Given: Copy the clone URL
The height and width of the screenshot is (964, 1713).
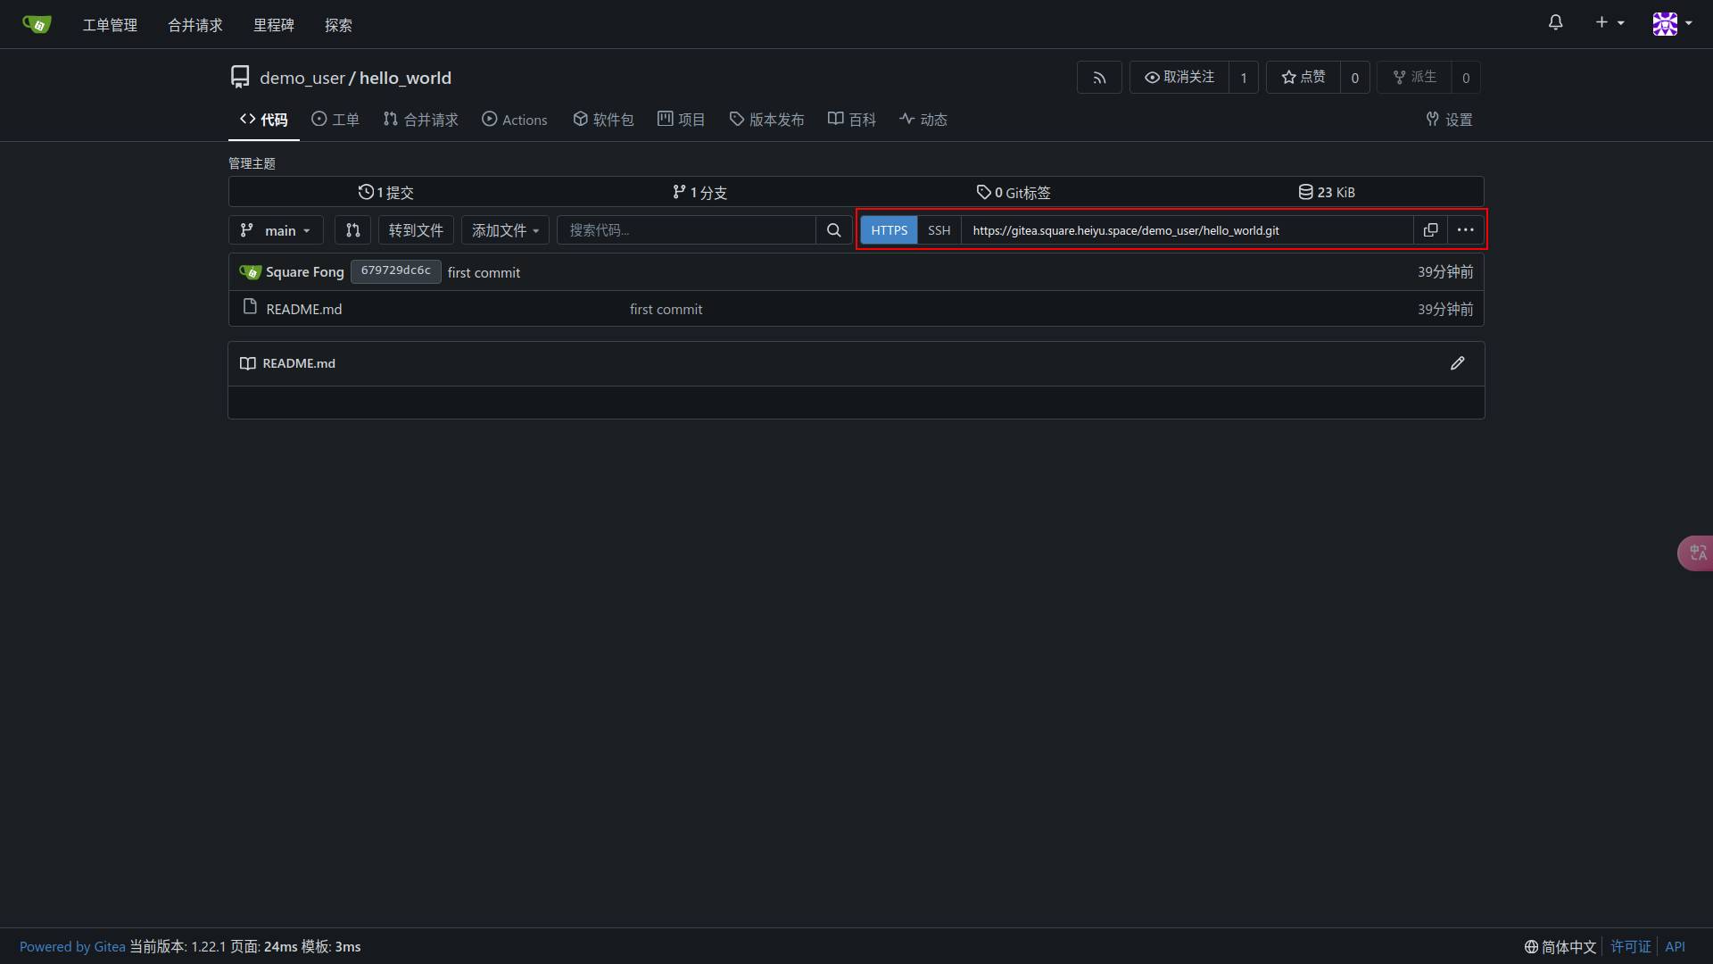Looking at the screenshot, I should click(x=1430, y=230).
